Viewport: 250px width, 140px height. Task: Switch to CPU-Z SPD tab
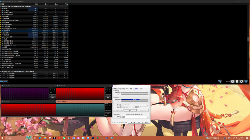click(127, 89)
